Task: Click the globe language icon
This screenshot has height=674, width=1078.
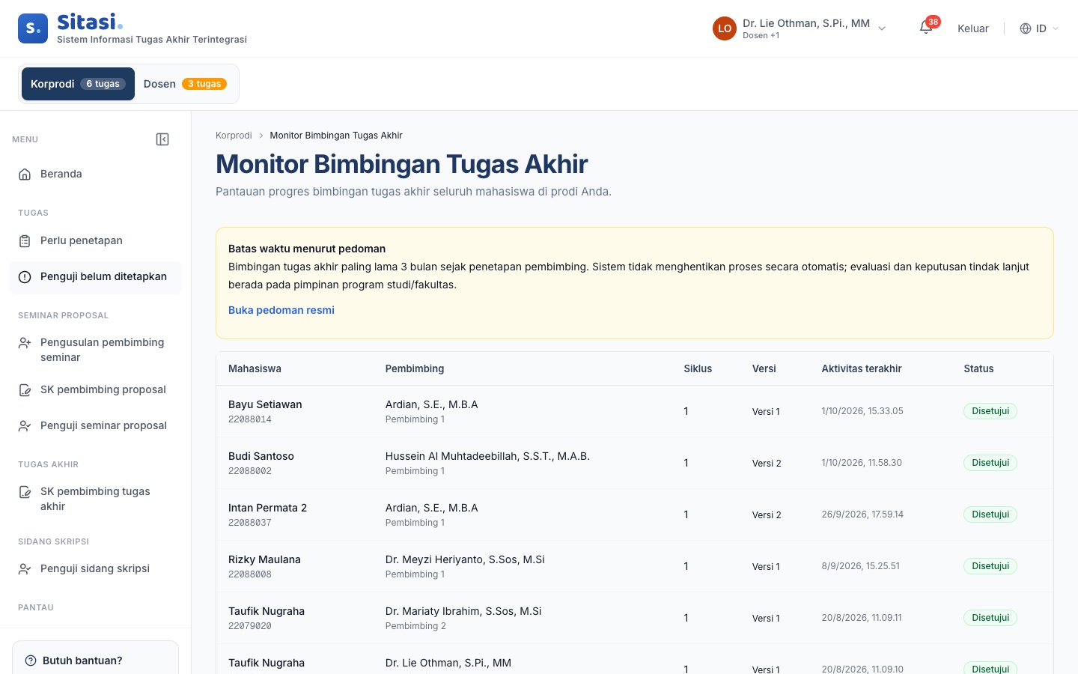Action: tap(1026, 28)
